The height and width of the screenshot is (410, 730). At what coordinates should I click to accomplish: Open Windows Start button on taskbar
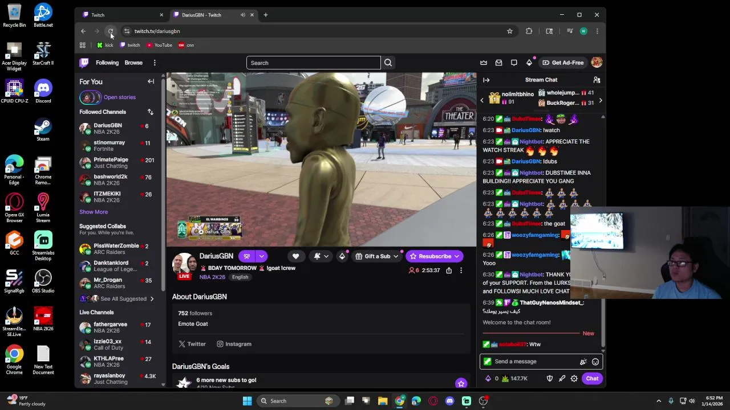coord(247,401)
